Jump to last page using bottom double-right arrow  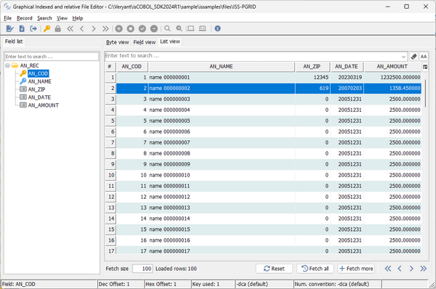pos(423,269)
